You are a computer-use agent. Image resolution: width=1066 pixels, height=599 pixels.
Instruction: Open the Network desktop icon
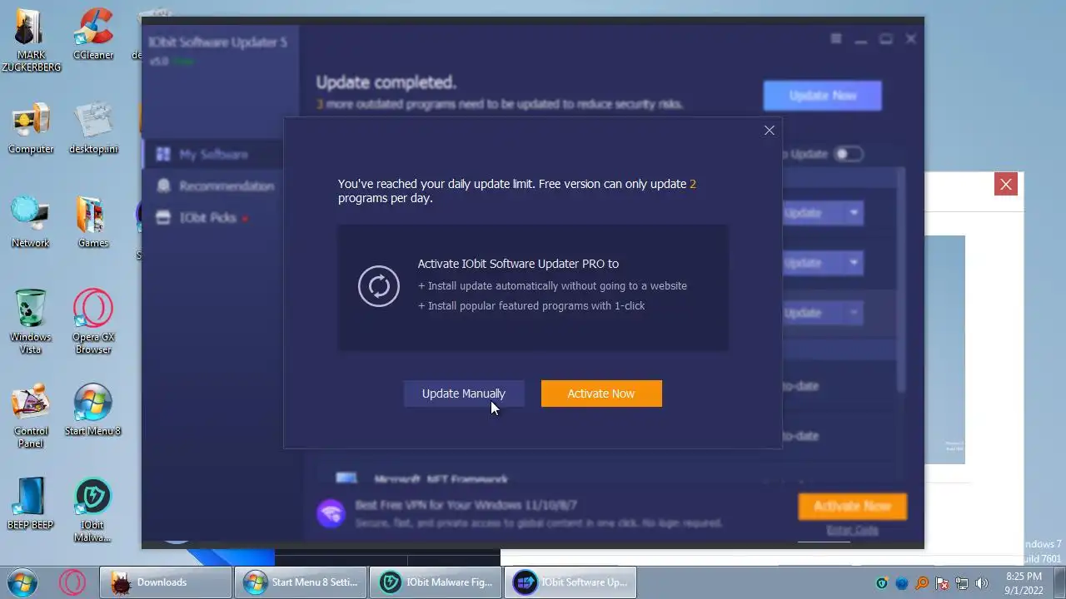(x=31, y=222)
